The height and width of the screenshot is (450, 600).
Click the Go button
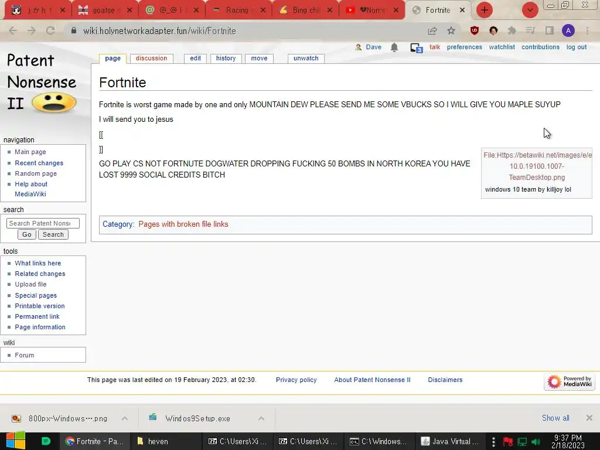(27, 234)
